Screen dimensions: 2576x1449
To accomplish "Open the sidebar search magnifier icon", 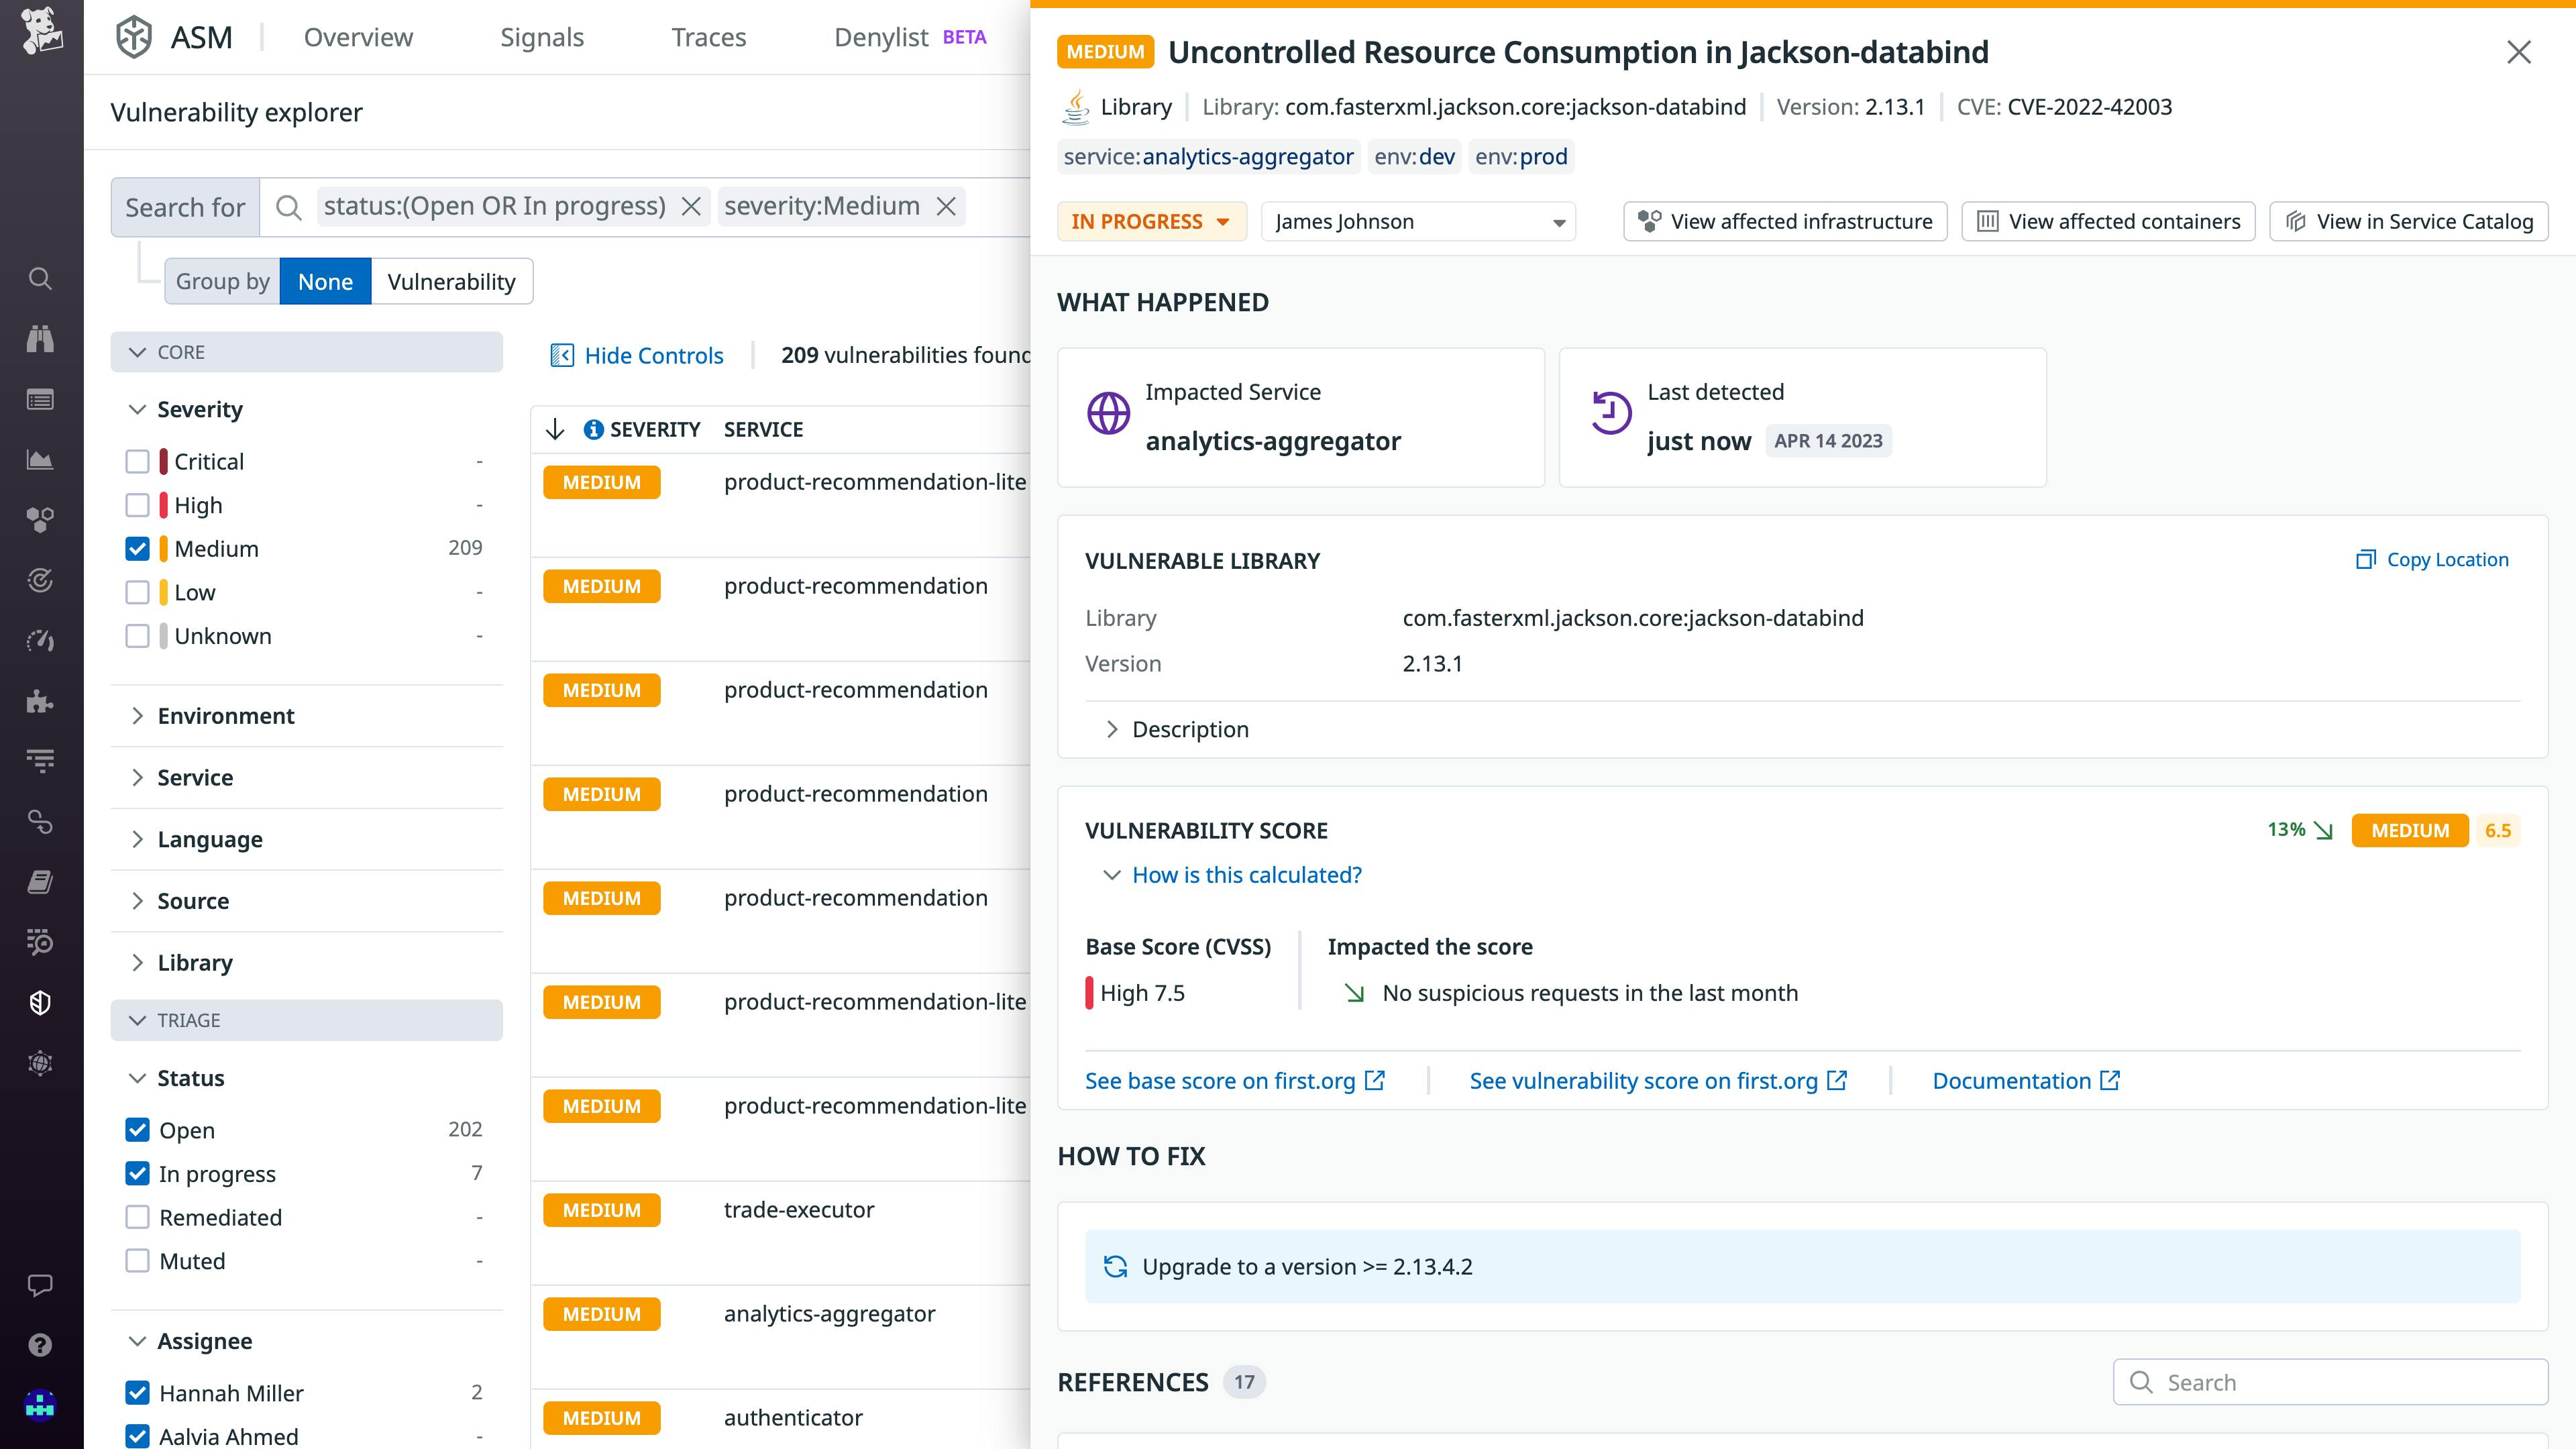I will coord(40,278).
